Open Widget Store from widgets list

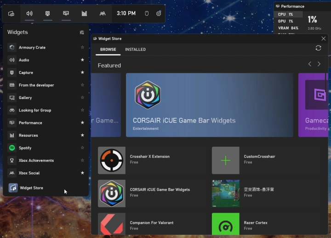click(x=31, y=188)
